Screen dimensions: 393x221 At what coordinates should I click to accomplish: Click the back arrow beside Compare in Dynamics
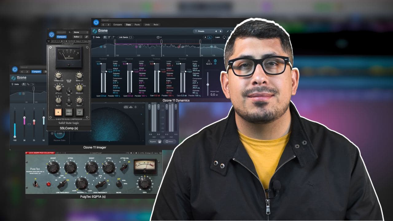[103, 25]
